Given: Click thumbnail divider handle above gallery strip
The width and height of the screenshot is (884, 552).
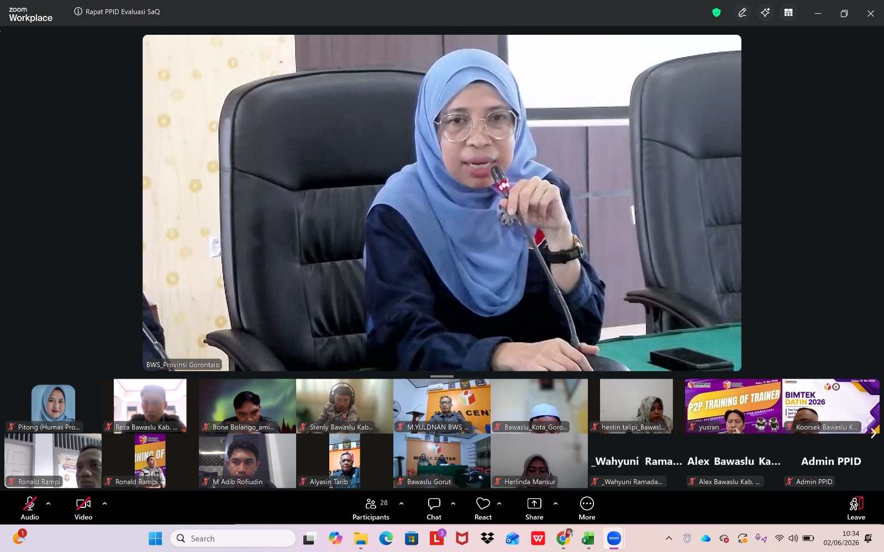Looking at the screenshot, I should 442,376.
